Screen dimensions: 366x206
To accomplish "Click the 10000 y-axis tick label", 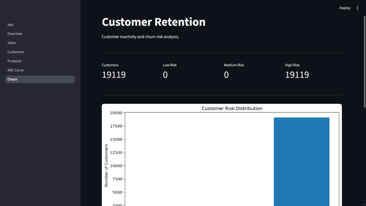I will coord(116,166).
